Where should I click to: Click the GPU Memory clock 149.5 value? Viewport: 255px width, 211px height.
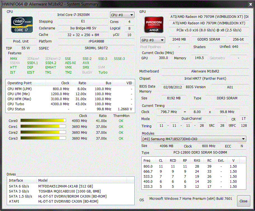click(199, 58)
